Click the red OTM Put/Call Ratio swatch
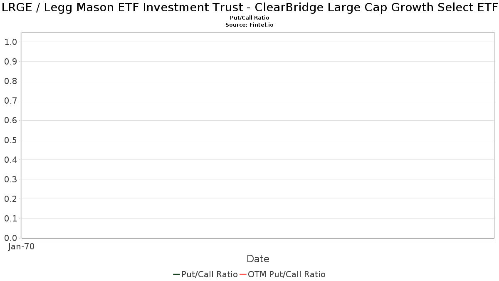The width and height of the screenshot is (499, 281). (x=243, y=274)
